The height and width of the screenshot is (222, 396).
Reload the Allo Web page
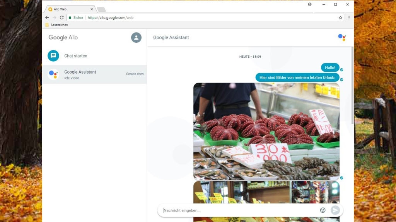(62, 17)
